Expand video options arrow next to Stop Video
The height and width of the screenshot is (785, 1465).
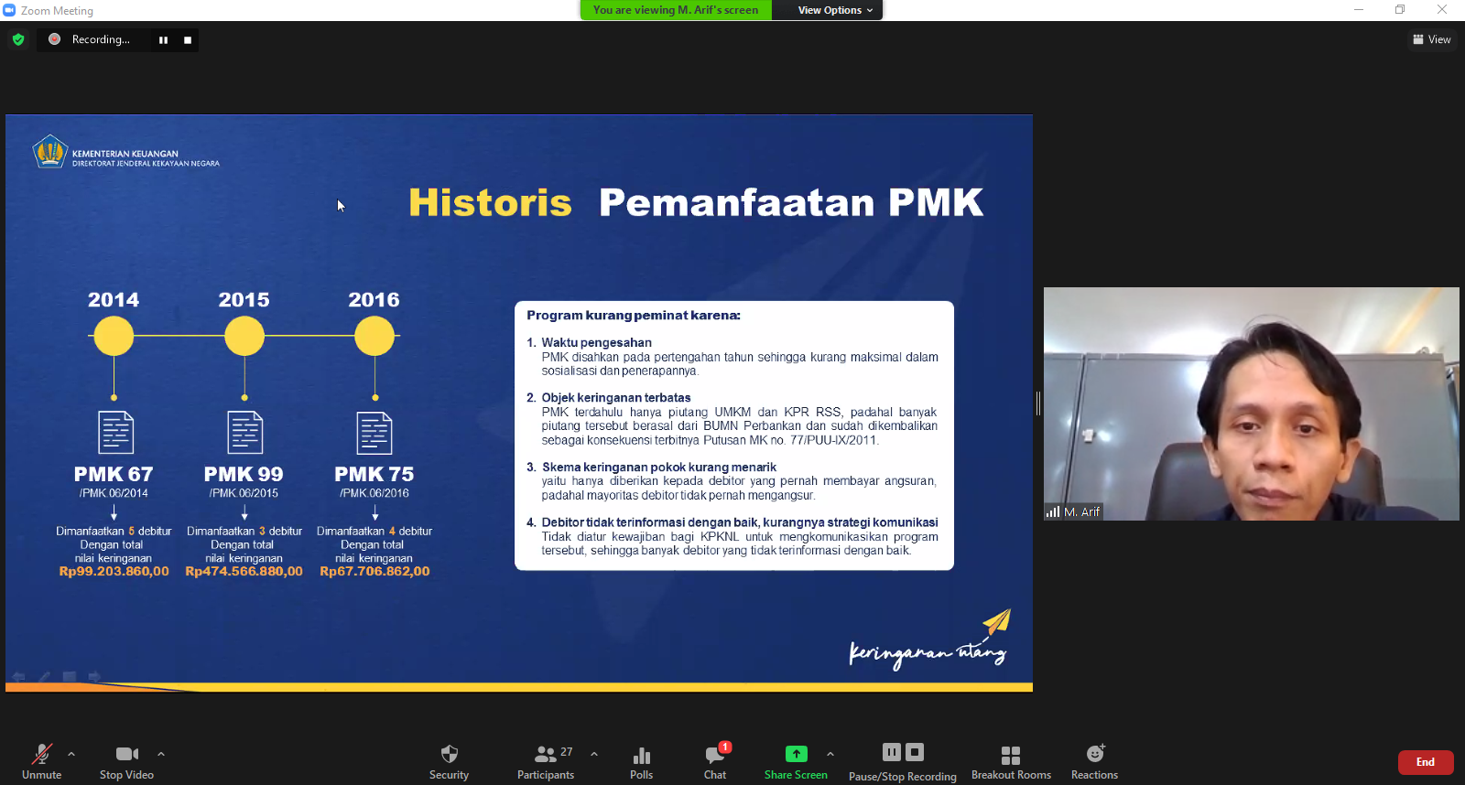coord(161,754)
